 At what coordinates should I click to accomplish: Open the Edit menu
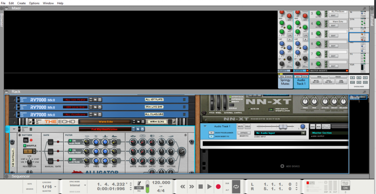(11, 3)
